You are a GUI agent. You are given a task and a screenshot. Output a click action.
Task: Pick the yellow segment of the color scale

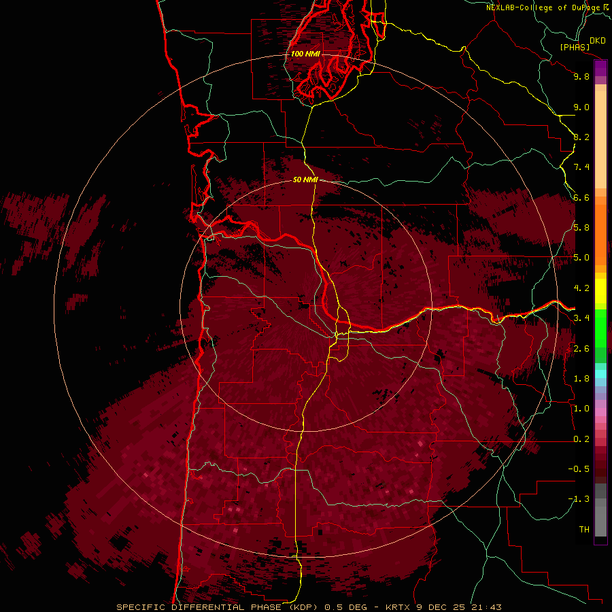click(600, 291)
